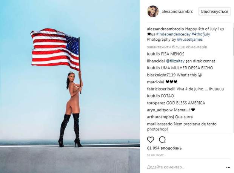The image size is (234, 173).
Task: Visit the @russelljames profile mention
Action: pos(190,40)
